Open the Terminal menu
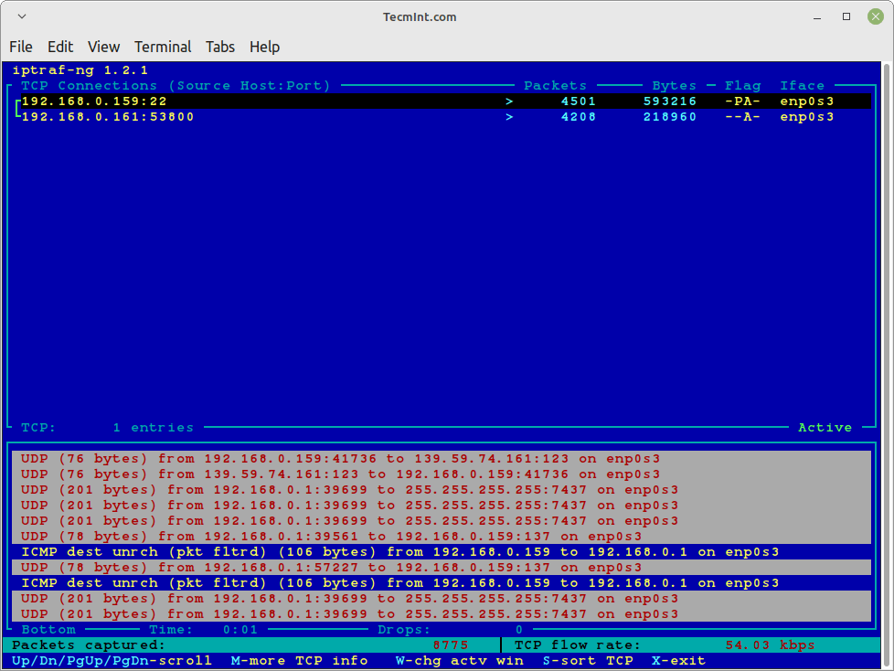This screenshot has height=671, width=894. click(163, 47)
